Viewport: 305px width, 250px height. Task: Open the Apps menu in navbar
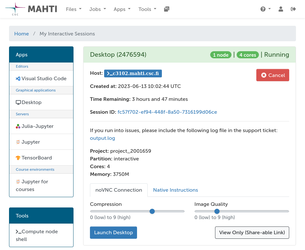122,9
